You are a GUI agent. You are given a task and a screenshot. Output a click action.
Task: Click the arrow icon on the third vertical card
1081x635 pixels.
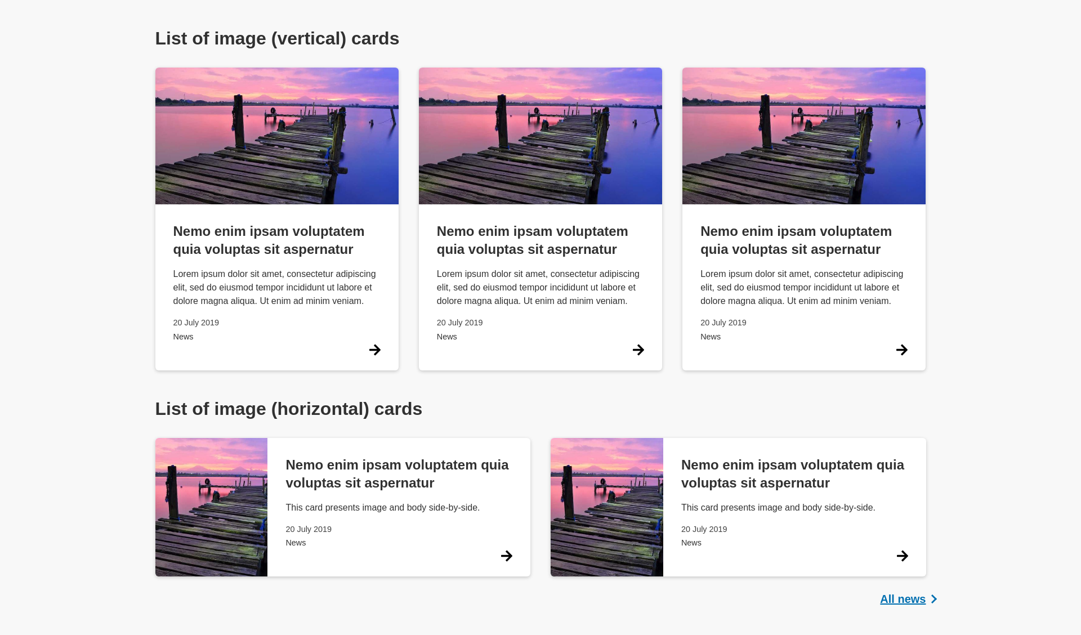click(x=902, y=350)
